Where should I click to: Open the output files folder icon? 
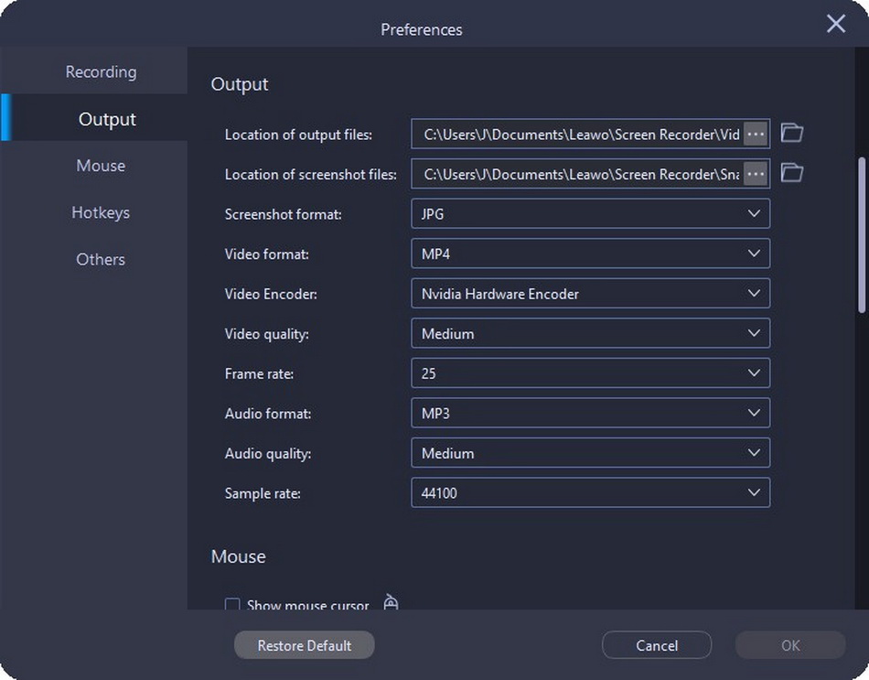(791, 133)
